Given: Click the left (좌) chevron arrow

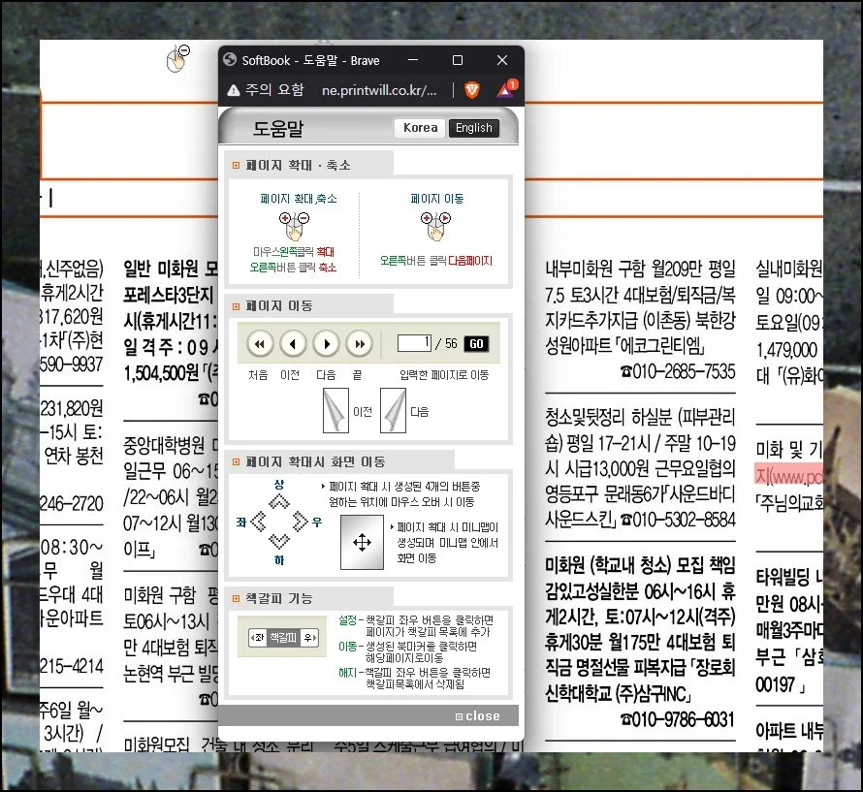Looking at the screenshot, I should click(258, 523).
